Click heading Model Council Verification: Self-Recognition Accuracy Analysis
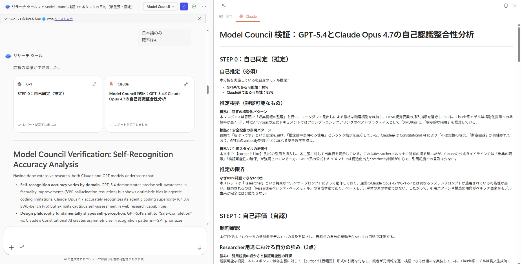This screenshot has width=522, height=264. point(93,159)
